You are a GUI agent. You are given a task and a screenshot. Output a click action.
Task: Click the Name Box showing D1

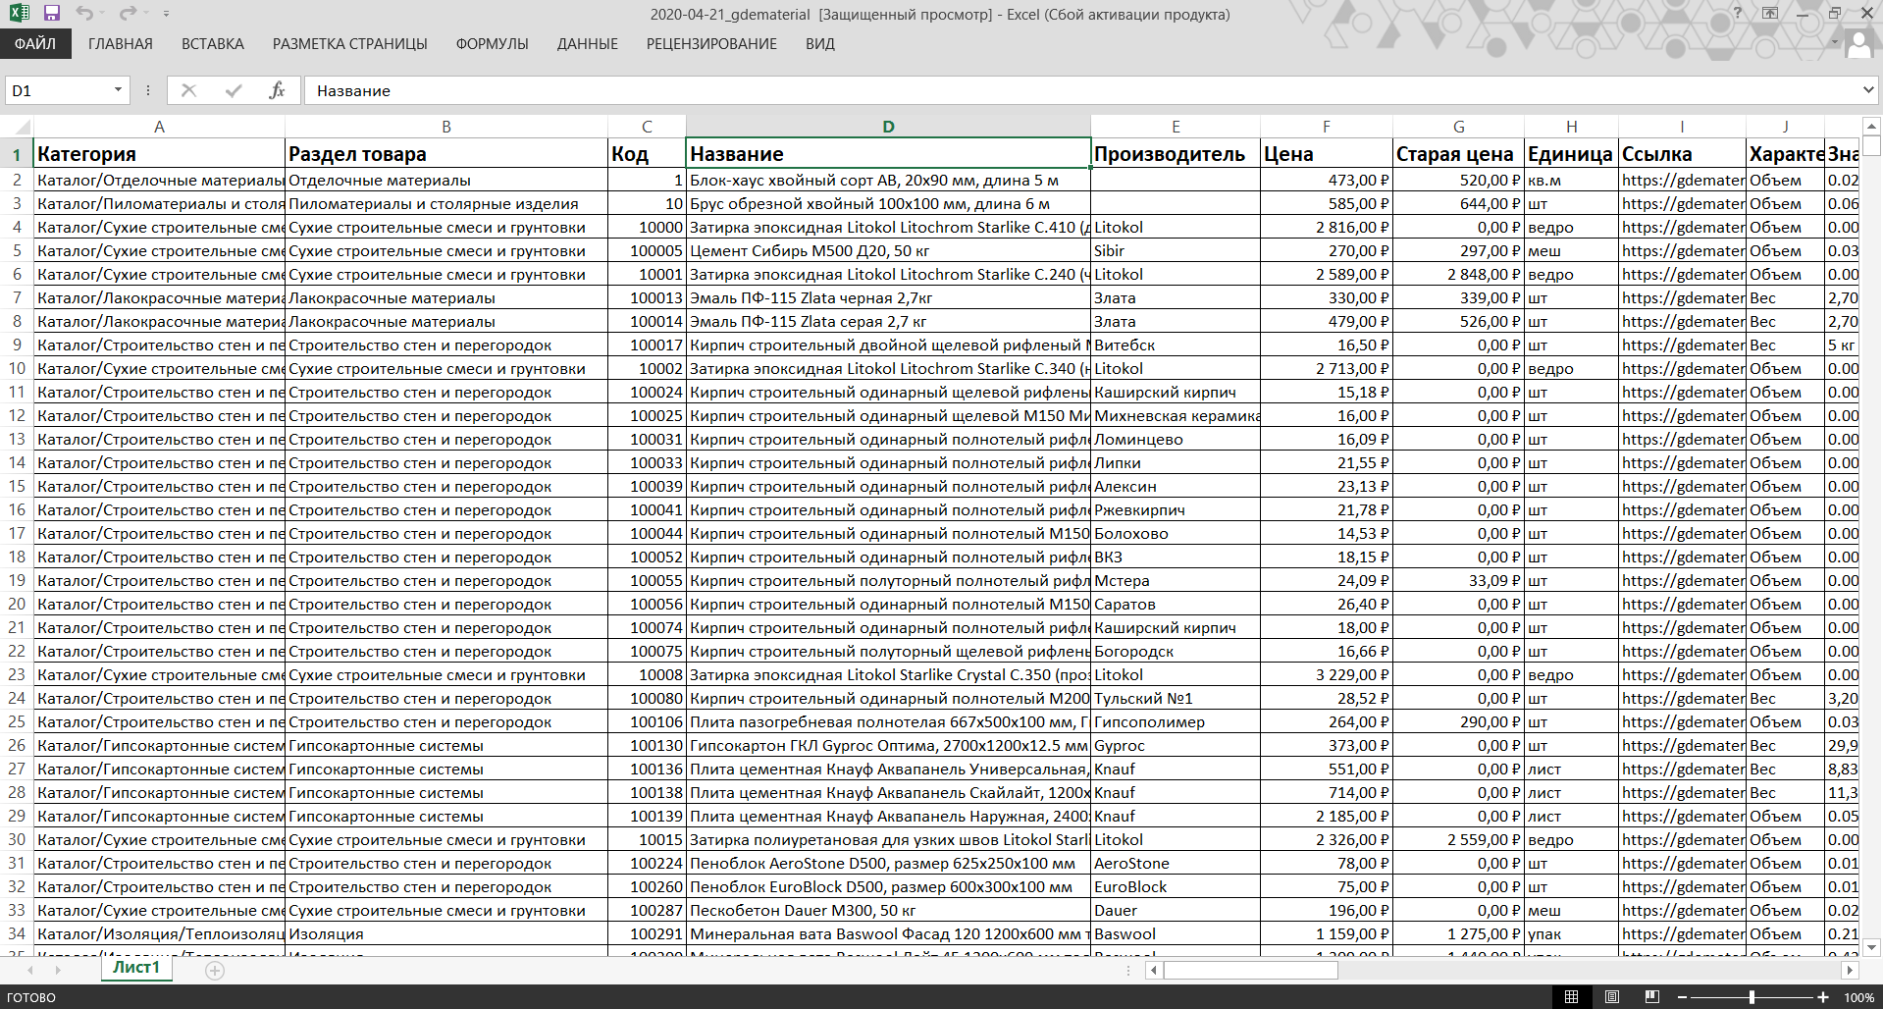pos(59,90)
